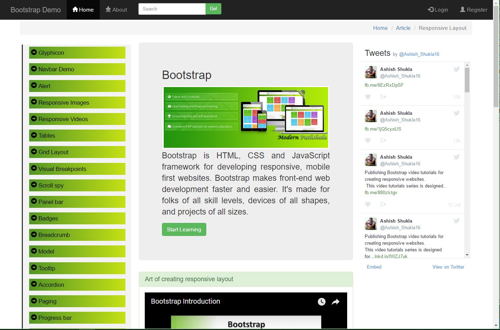Open the Home navbar tab
Image resolution: width=500 pixels, height=330 pixels.
83,10
